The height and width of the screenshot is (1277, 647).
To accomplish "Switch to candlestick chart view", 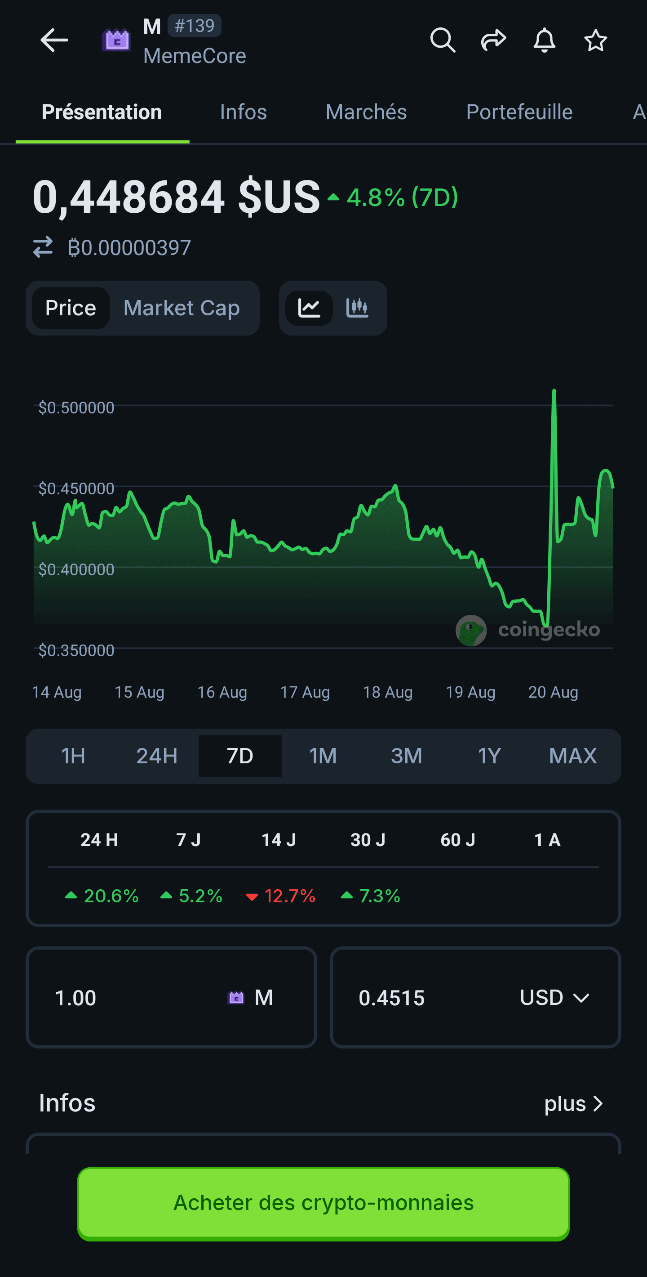I will click(x=357, y=308).
